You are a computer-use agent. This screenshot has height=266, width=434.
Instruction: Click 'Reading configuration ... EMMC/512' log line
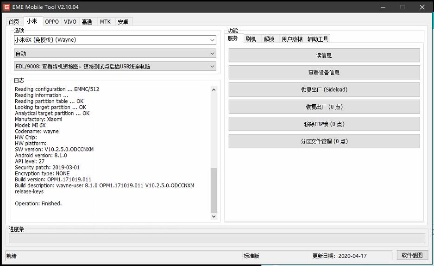click(57, 89)
